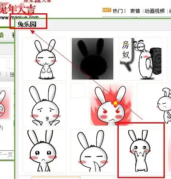Image resolution: width=171 pixels, height=179 pixels.
Task: Choose the rabbit covering its cheeks emoticon
Action: [x=141, y=151]
